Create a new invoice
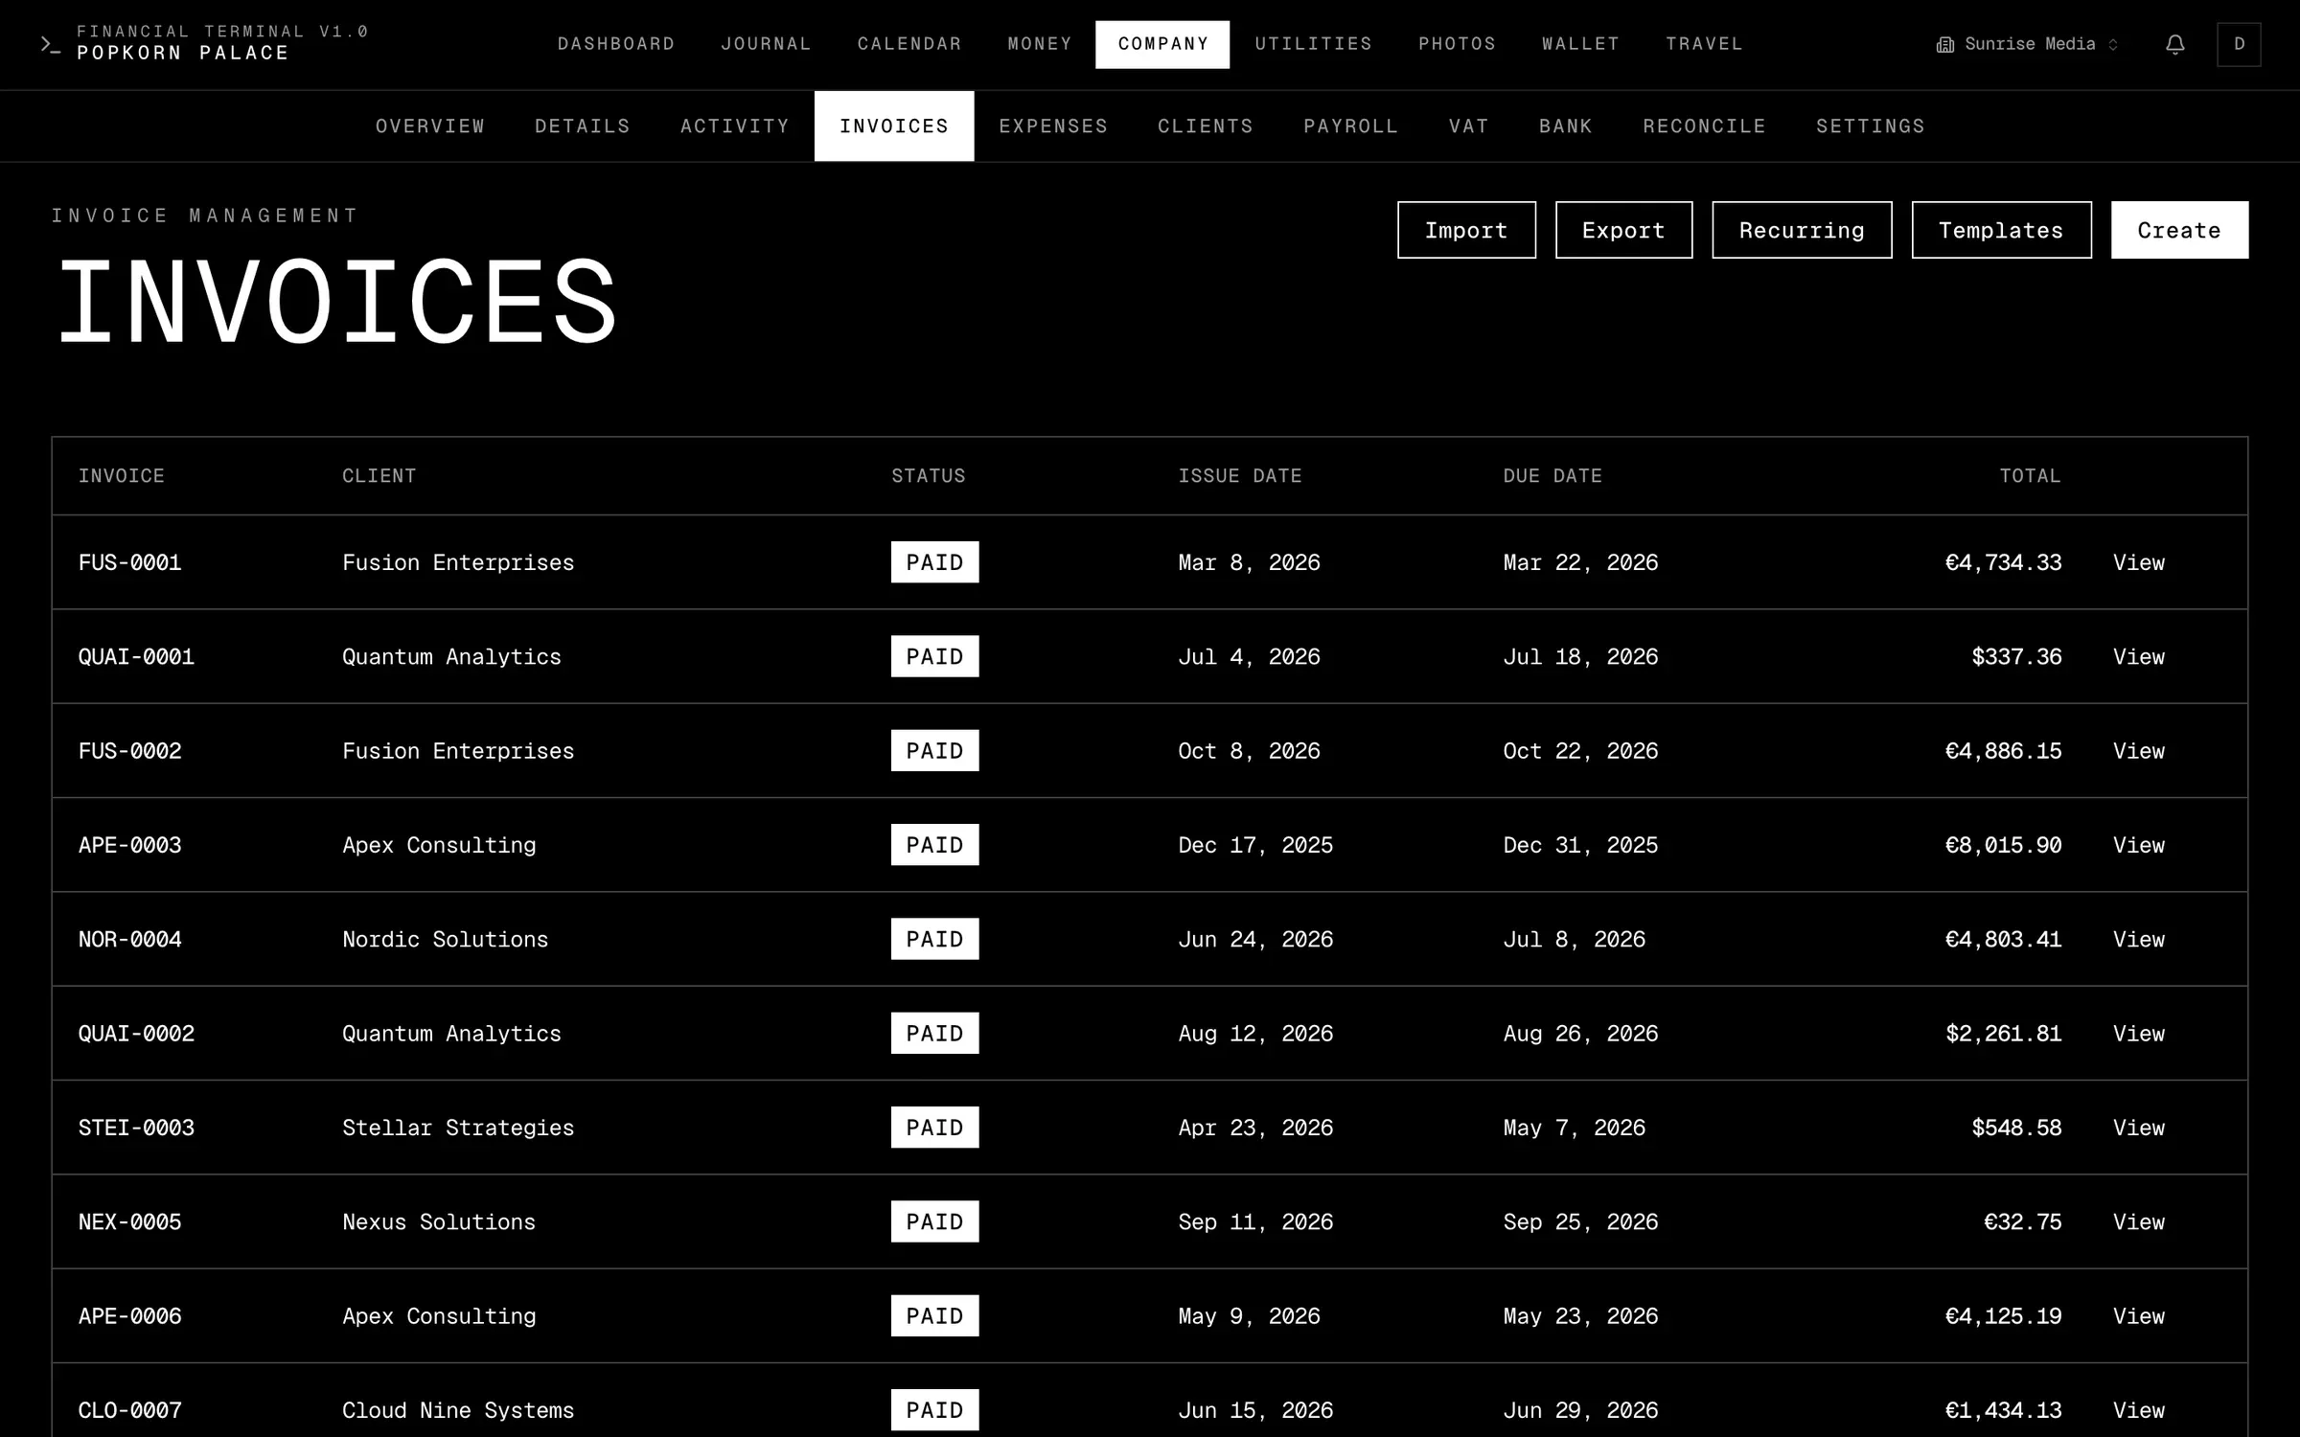The height and width of the screenshot is (1437, 2300). [x=2179, y=230]
